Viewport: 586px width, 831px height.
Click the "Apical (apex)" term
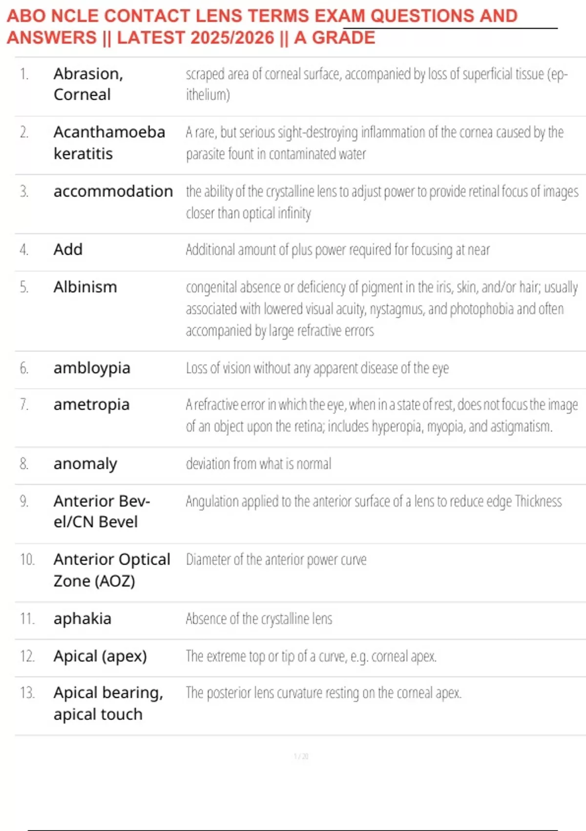[x=100, y=656]
